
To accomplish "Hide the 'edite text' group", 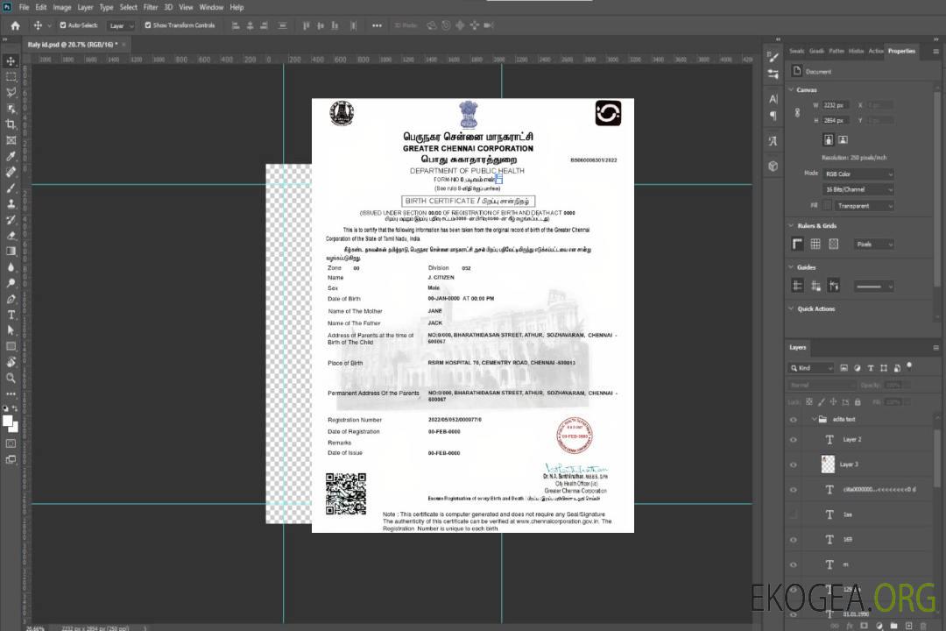I will click(794, 420).
